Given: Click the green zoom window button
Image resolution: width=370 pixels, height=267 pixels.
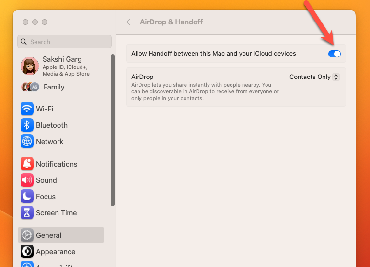Looking at the screenshot, I should (45, 22).
